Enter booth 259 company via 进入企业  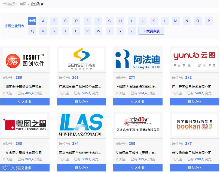(25, 102)
